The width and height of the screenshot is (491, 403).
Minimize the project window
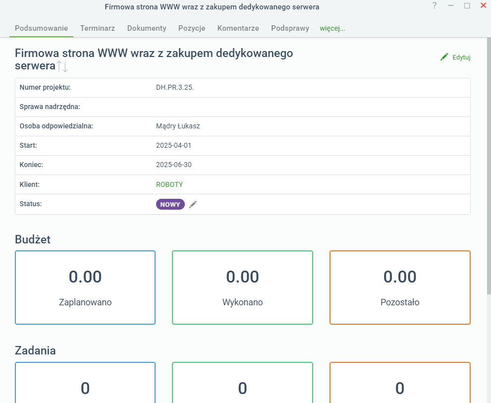(451, 5)
